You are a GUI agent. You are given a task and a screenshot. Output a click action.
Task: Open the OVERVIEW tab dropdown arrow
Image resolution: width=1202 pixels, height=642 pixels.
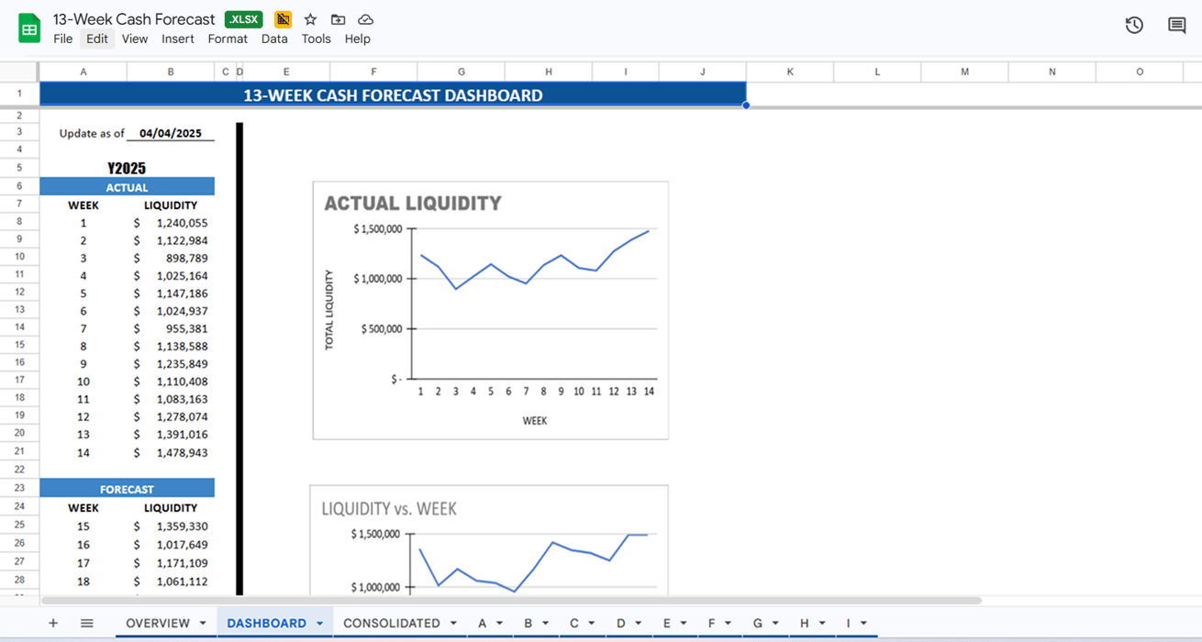[x=203, y=624]
